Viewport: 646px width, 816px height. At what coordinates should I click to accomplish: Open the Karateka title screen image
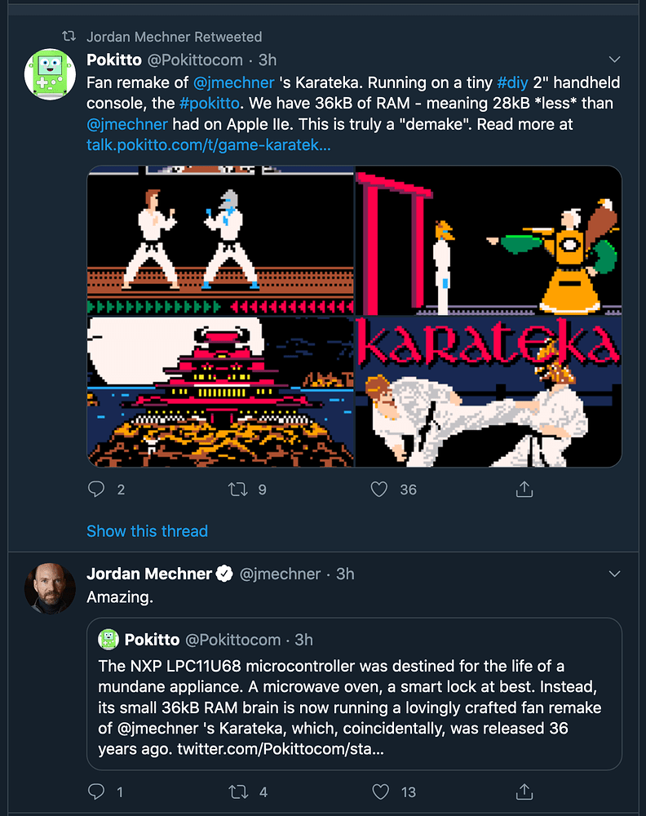tap(489, 392)
